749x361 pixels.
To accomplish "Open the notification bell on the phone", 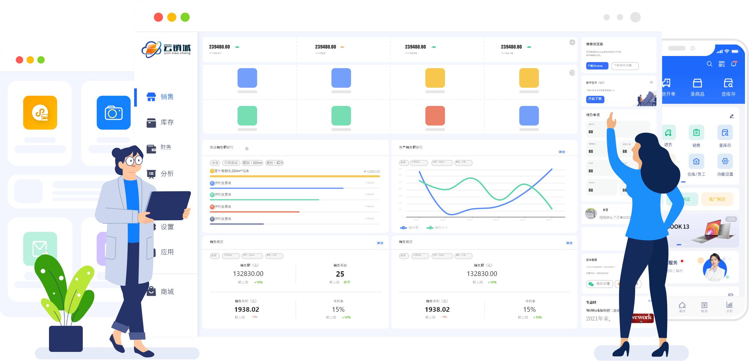I will point(733,64).
